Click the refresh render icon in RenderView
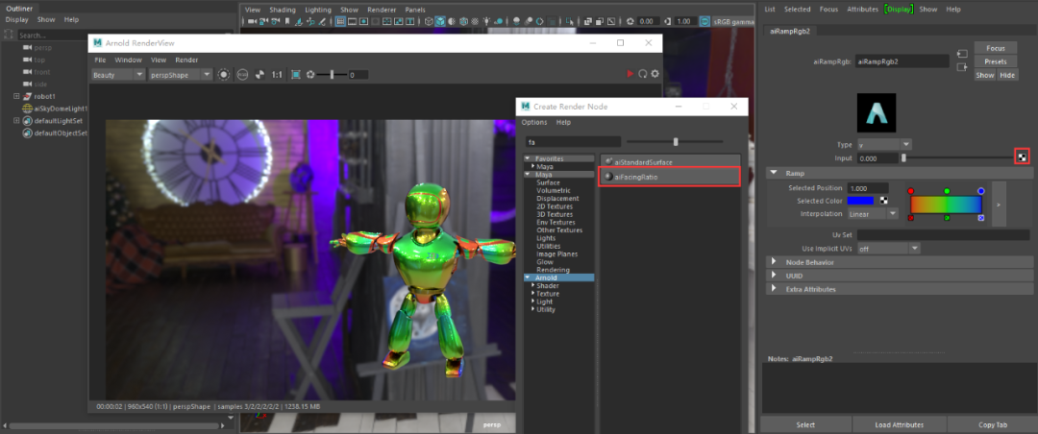This screenshot has width=1038, height=434. 643,74
